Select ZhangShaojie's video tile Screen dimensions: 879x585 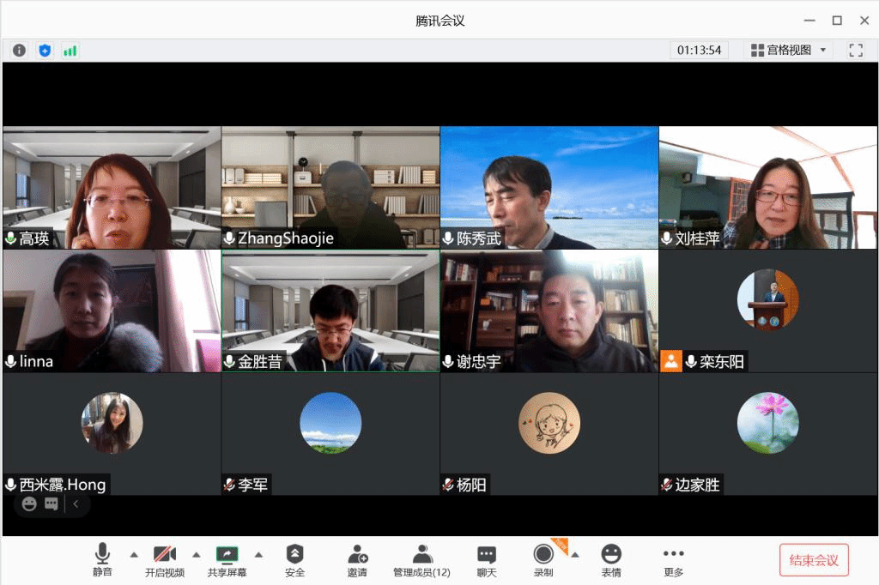(330, 187)
